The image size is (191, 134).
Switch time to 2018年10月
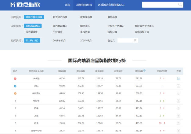coord(59,40)
